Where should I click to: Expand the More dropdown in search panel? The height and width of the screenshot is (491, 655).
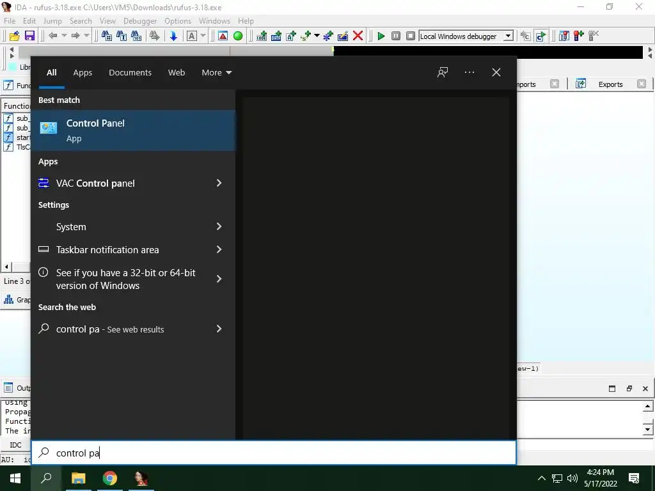216,73
